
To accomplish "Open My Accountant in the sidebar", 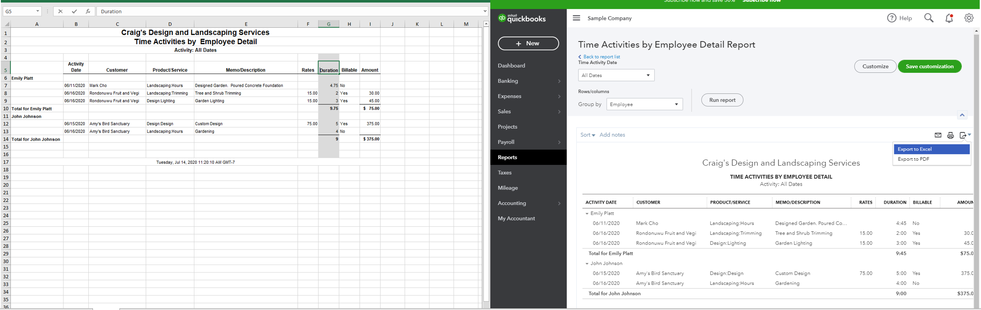I will (516, 218).
